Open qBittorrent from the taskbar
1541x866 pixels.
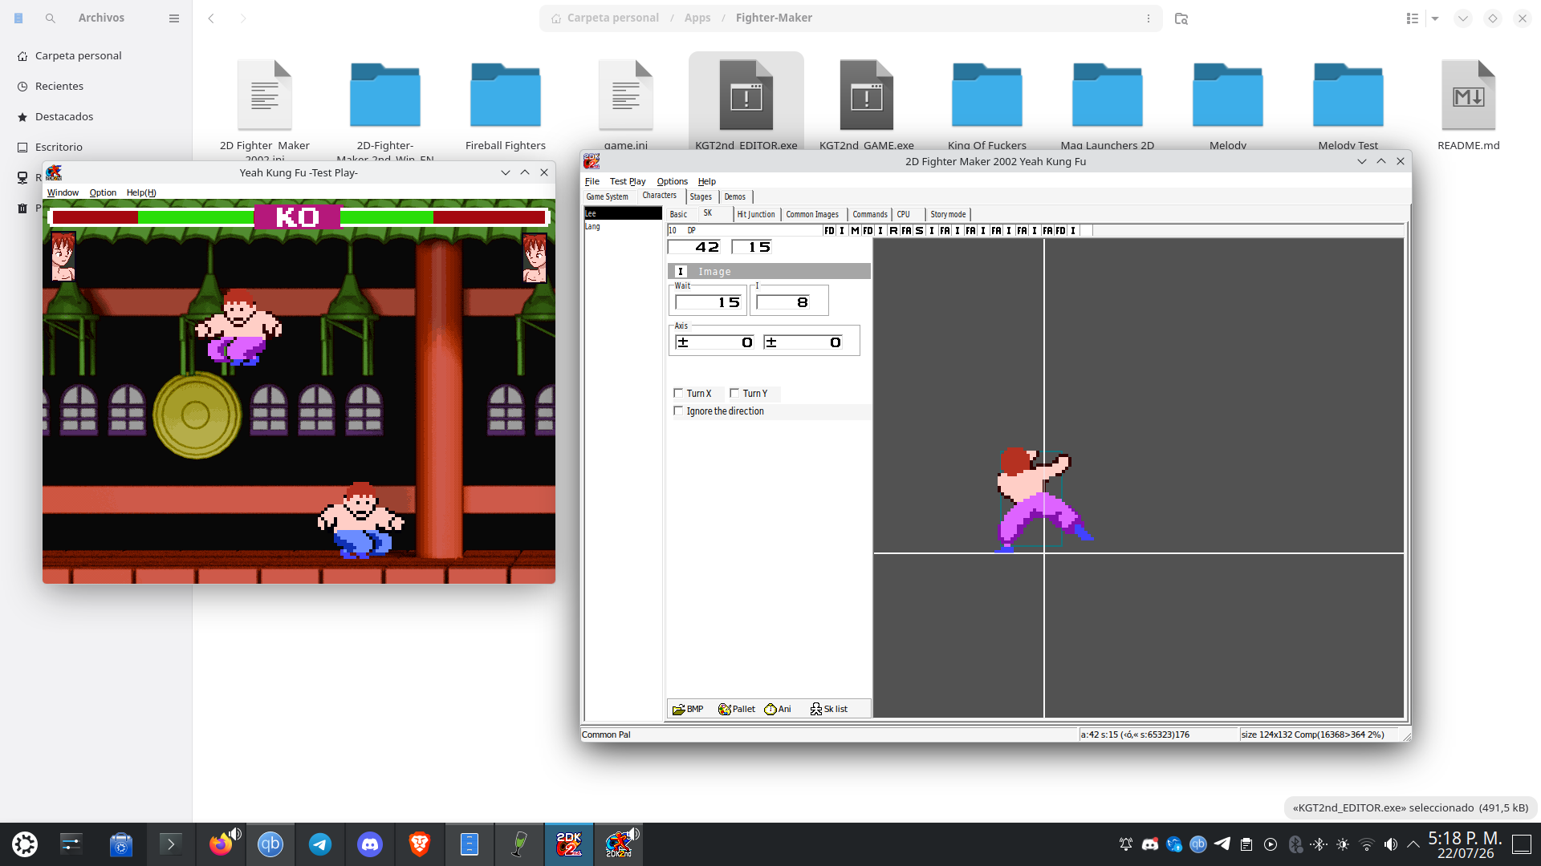(x=270, y=844)
